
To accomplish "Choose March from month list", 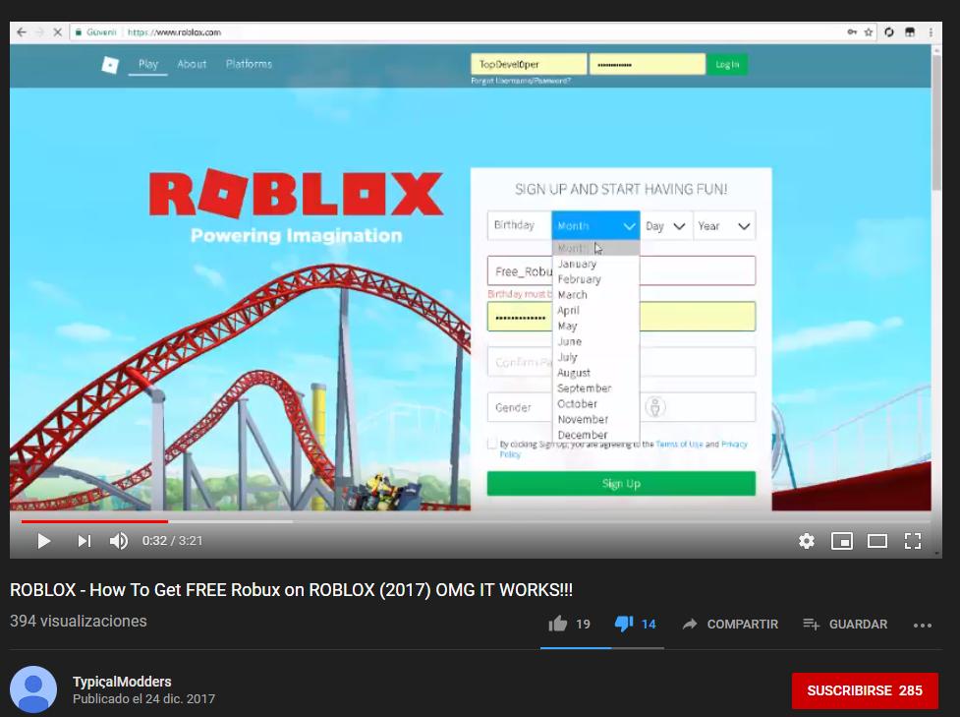I will click(595, 295).
